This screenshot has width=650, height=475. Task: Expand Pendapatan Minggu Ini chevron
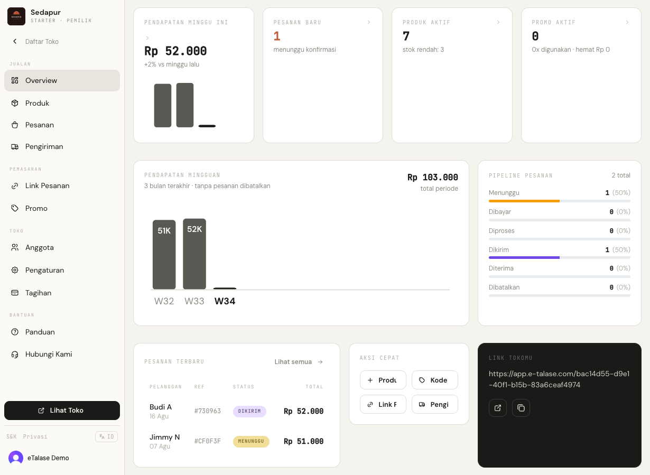tap(147, 38)
